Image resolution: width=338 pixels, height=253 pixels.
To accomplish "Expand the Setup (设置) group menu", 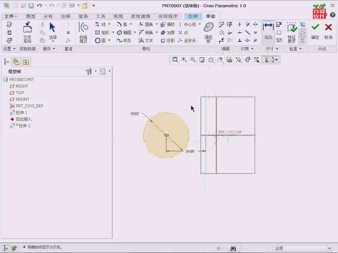I will pyautogui.click(x=9, y=49).
